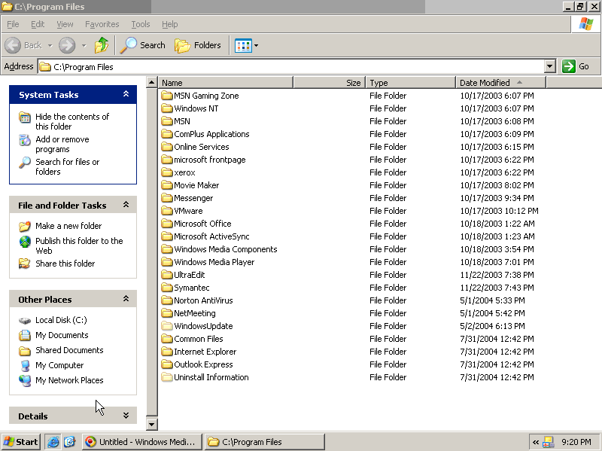
Task: Click the My Network Places icon
Action: tap(25, 380)
